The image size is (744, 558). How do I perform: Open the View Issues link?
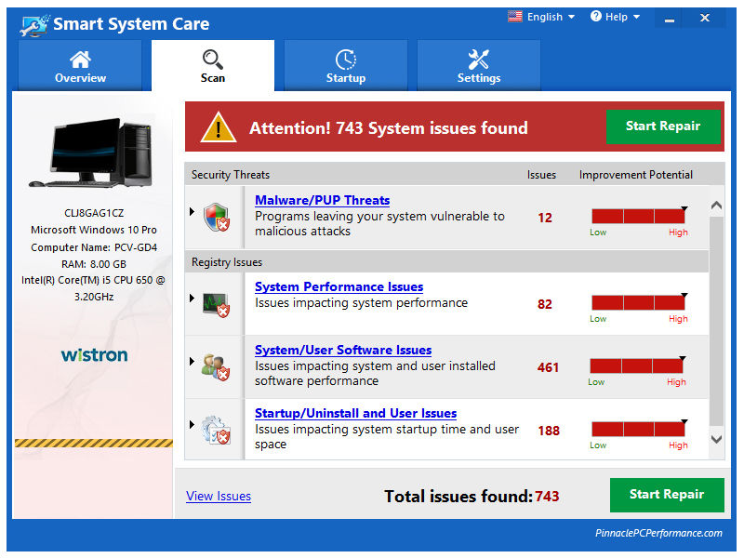coord(219,497)
